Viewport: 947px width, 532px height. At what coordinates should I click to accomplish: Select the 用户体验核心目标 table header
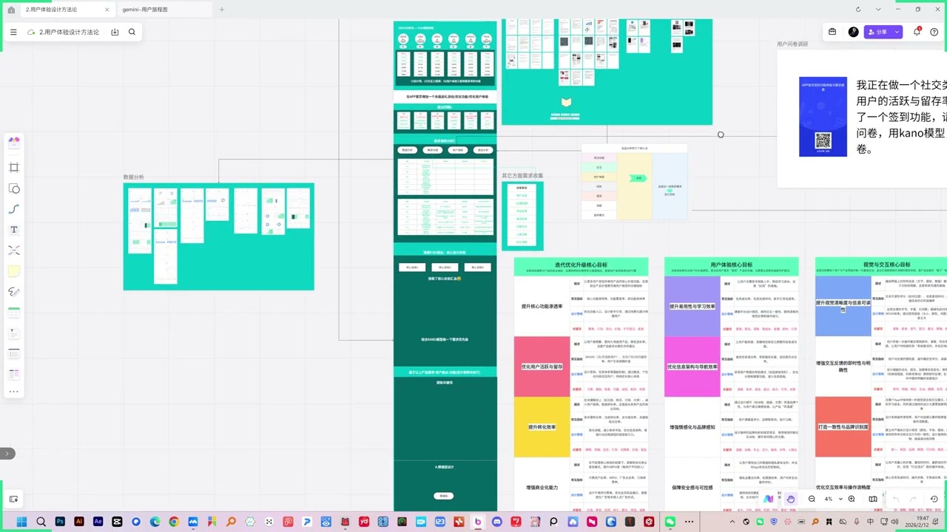731,266
